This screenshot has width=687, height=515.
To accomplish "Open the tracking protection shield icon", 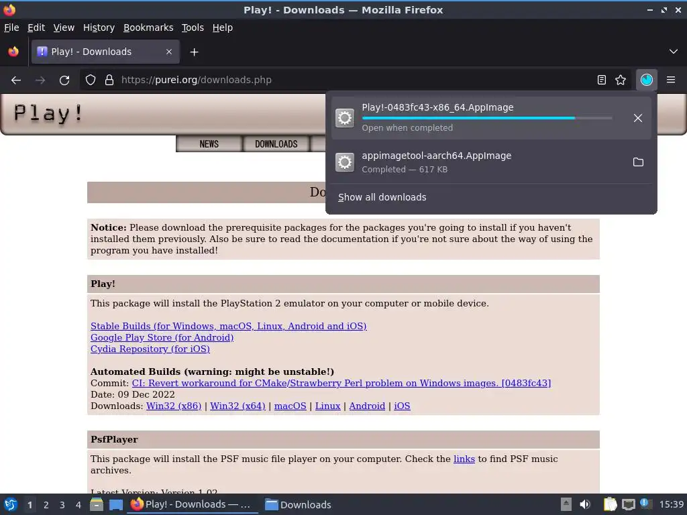I will coord(91,80).
